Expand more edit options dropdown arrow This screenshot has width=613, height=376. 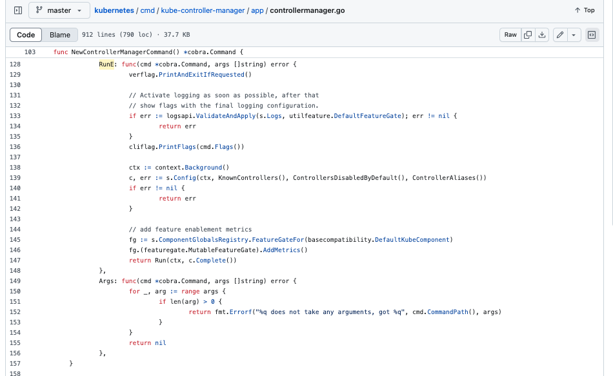[x=574, y=35]
